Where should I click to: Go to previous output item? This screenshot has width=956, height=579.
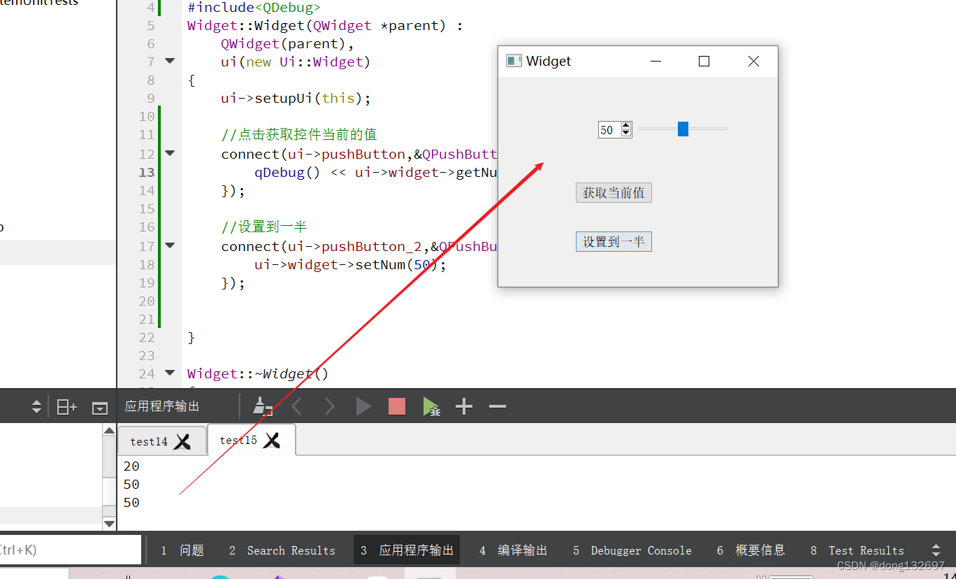pos(296,407)
